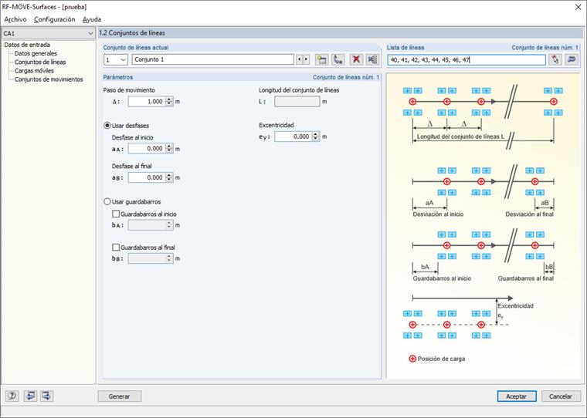The width and height of the screenshot is (587, 418).
Task: Open the CA1 case dropdown
Action: pyautogui.click(x=90, y=33)
